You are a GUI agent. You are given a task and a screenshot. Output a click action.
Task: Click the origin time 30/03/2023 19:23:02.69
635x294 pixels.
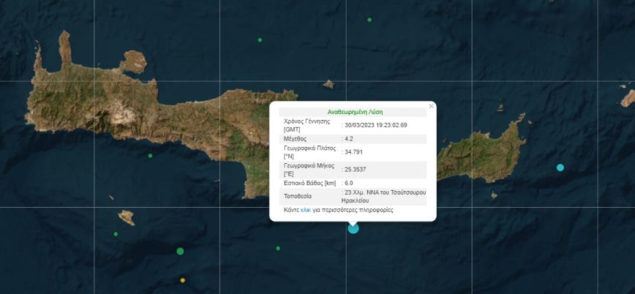coord(376,125)
